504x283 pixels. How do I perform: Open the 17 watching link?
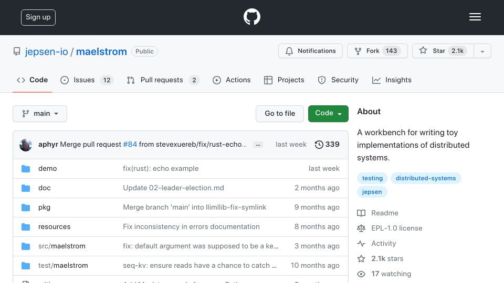[x=391, y=274]
